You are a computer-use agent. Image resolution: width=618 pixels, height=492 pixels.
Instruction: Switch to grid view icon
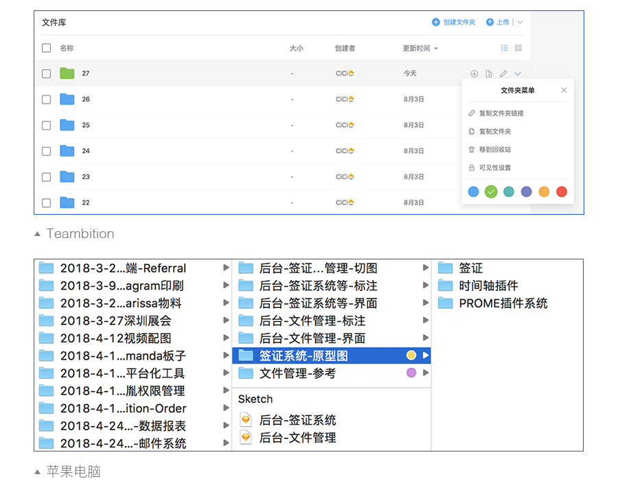coord(518,48)
